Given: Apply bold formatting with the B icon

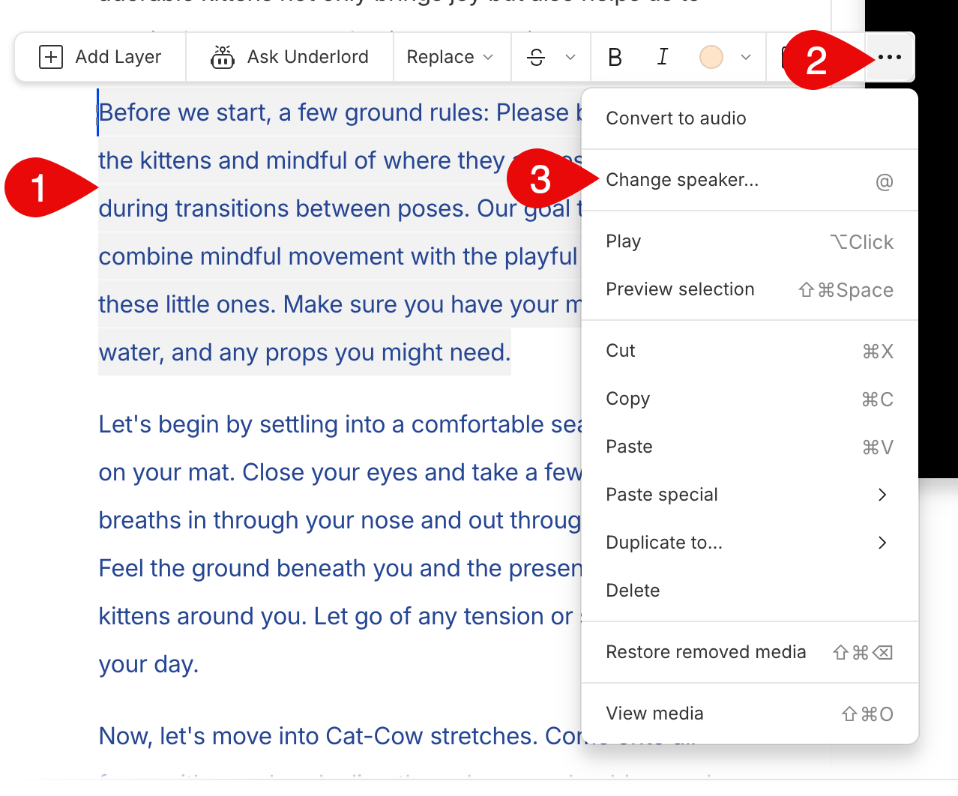Looking at the screenshot, I should (x=615, y=56).
